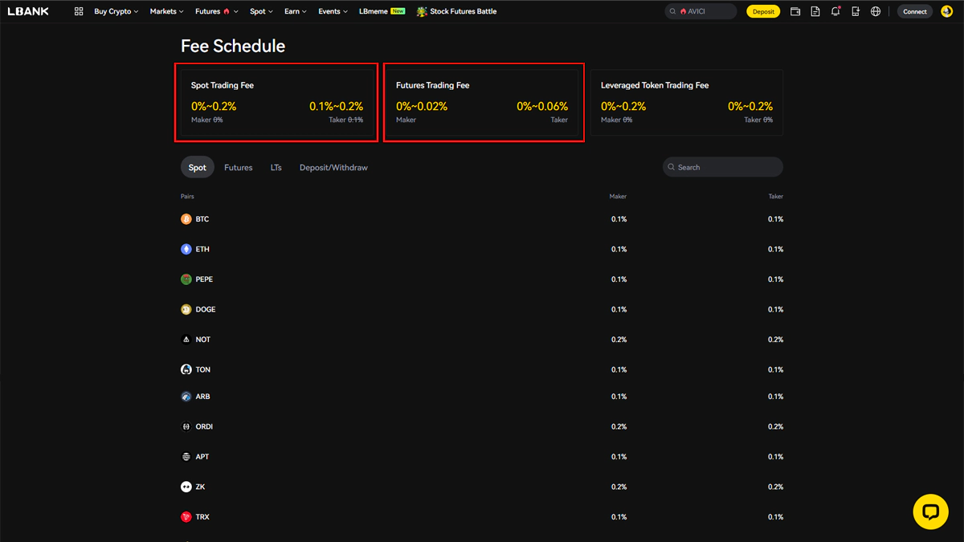Viewport: 964px width, 542px height.
Task: Open the user avatar profile icon
Action: [x=946, y=11]
